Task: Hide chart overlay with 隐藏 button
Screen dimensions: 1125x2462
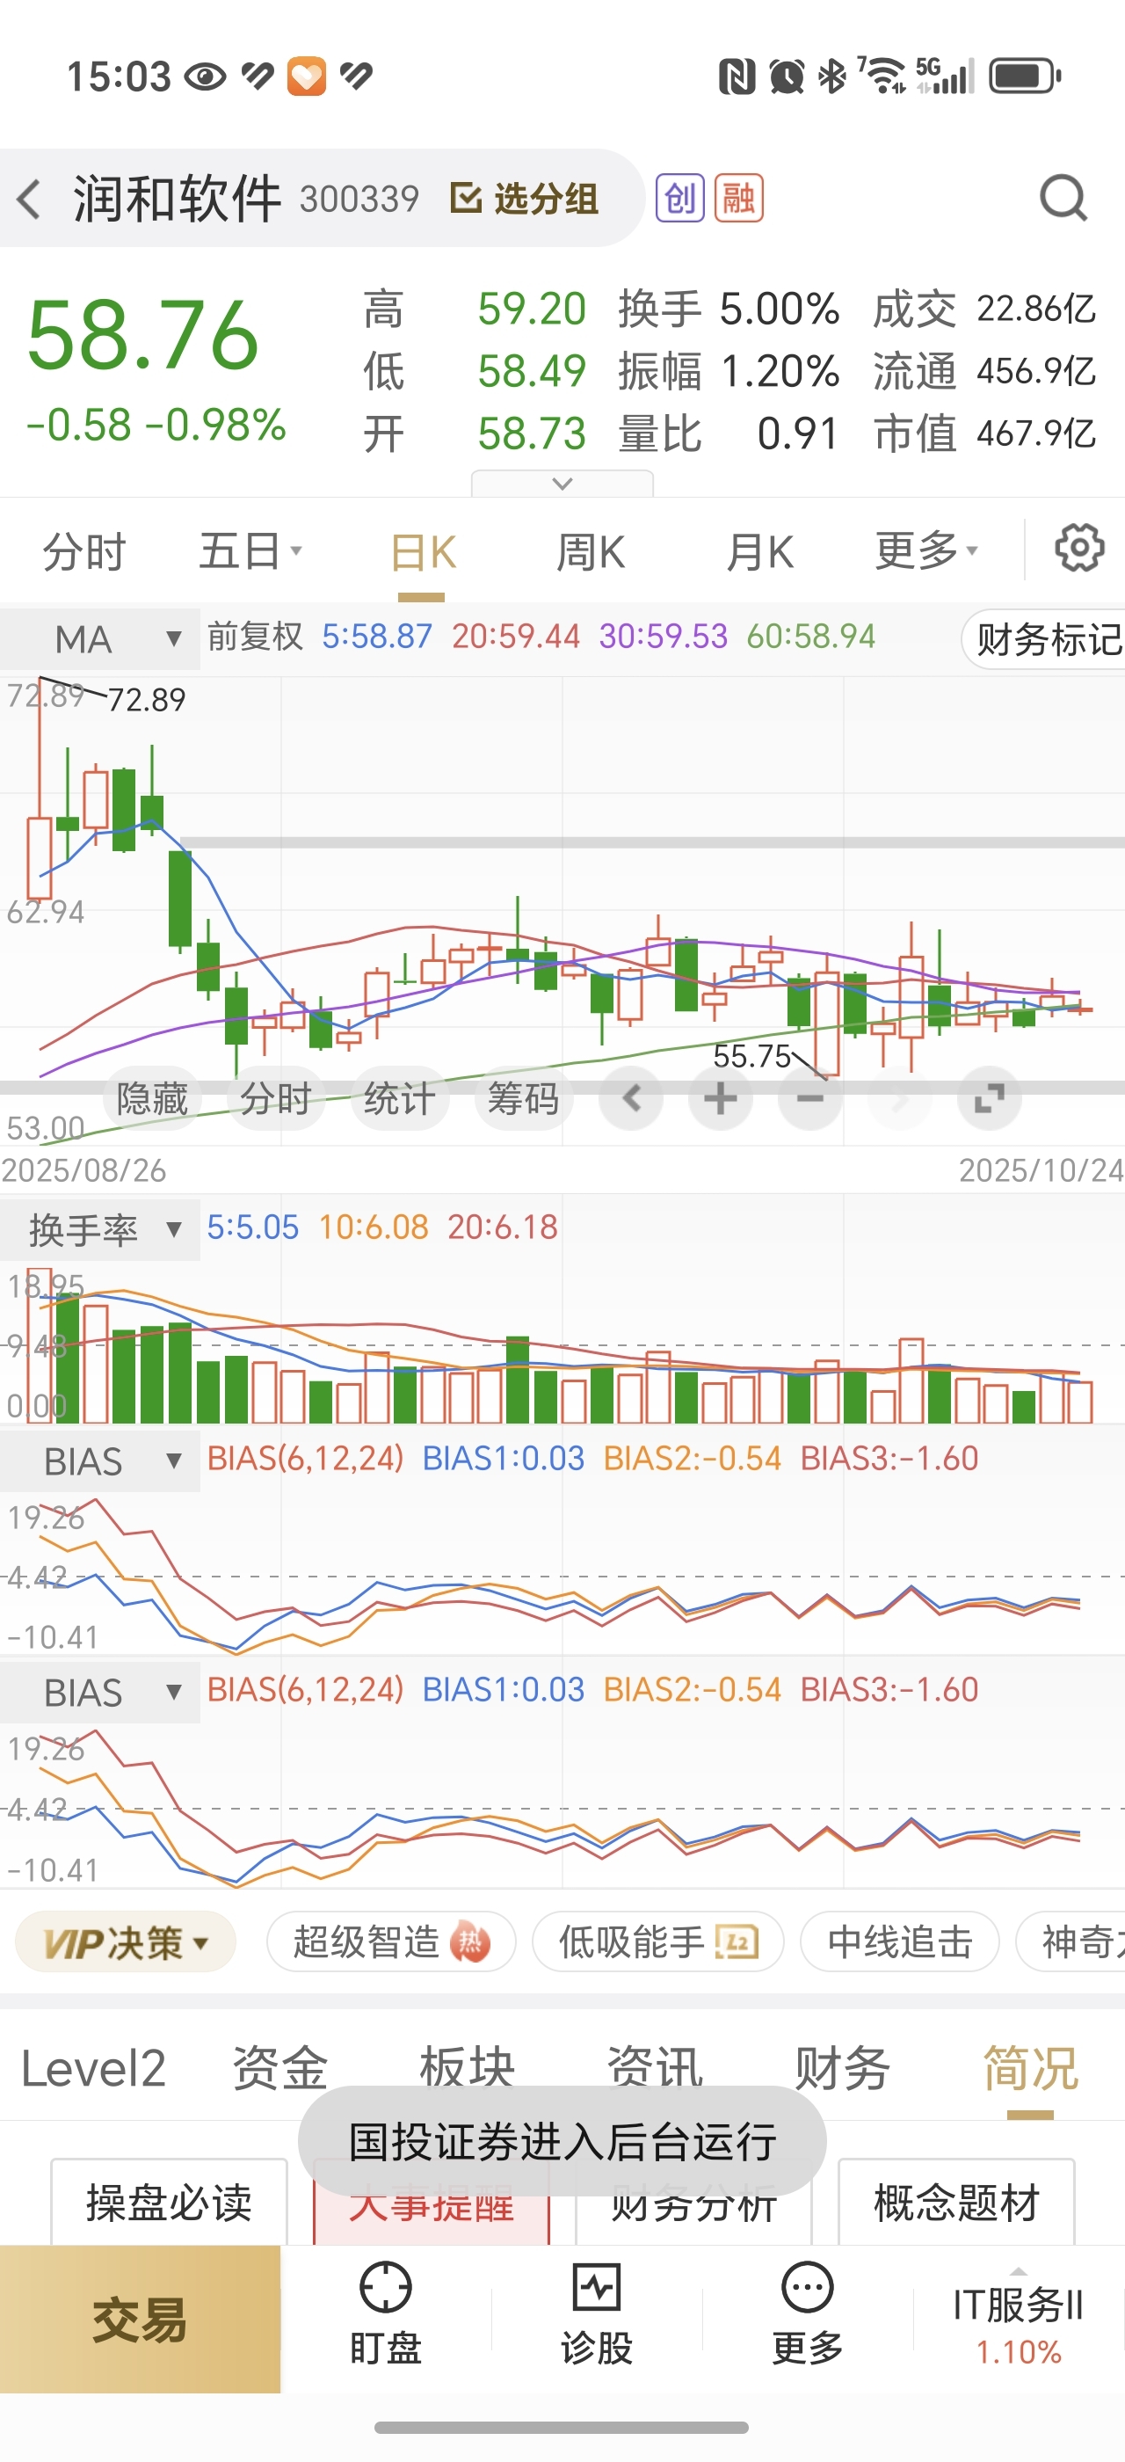Action: coord(153,1098)
